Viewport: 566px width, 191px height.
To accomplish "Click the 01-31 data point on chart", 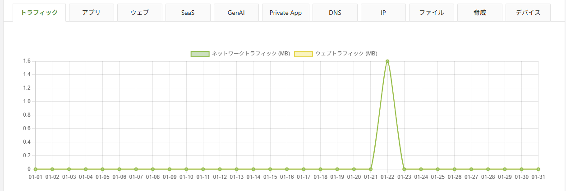I will coord(538,169).
